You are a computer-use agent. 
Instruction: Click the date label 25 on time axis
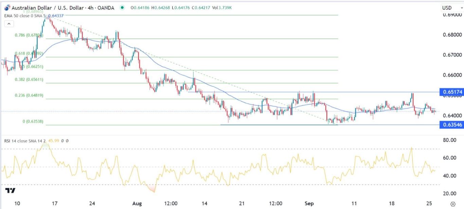coord(429,203)
